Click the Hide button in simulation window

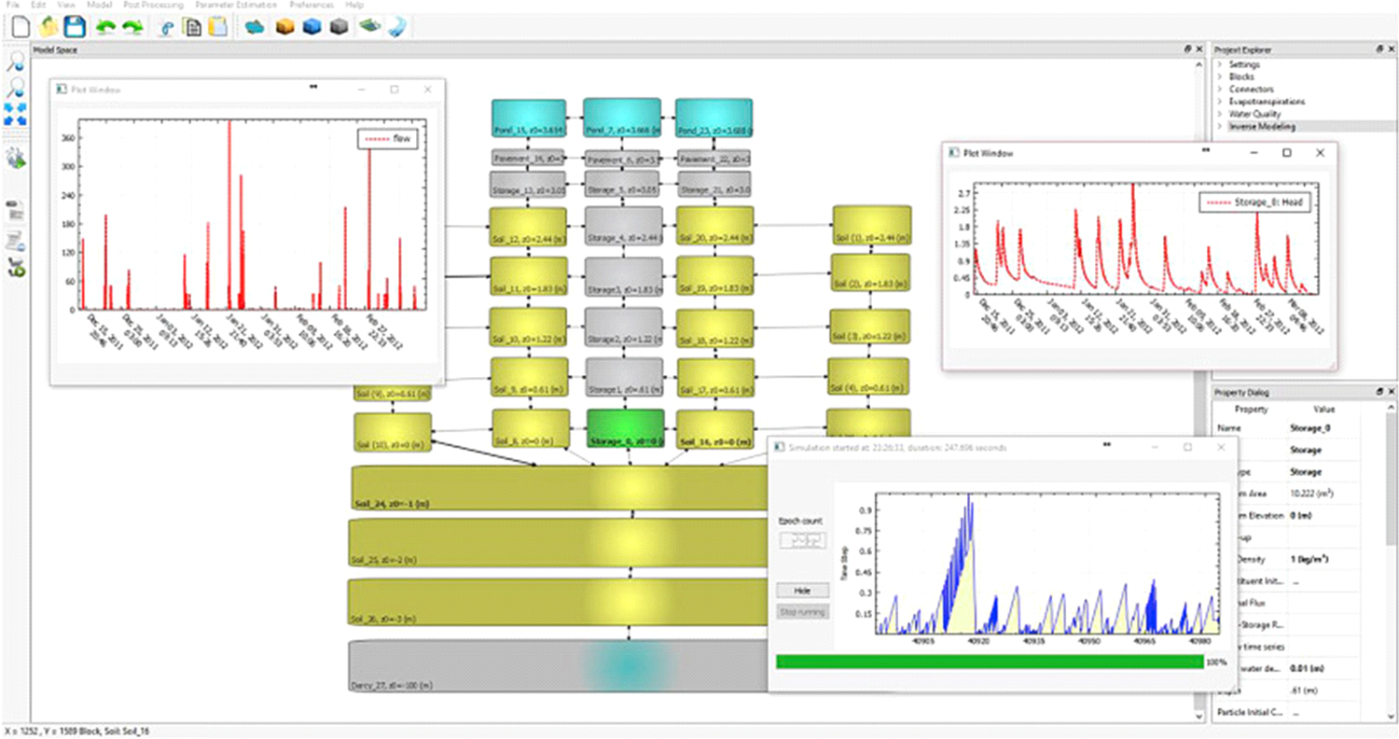point(802,591)
